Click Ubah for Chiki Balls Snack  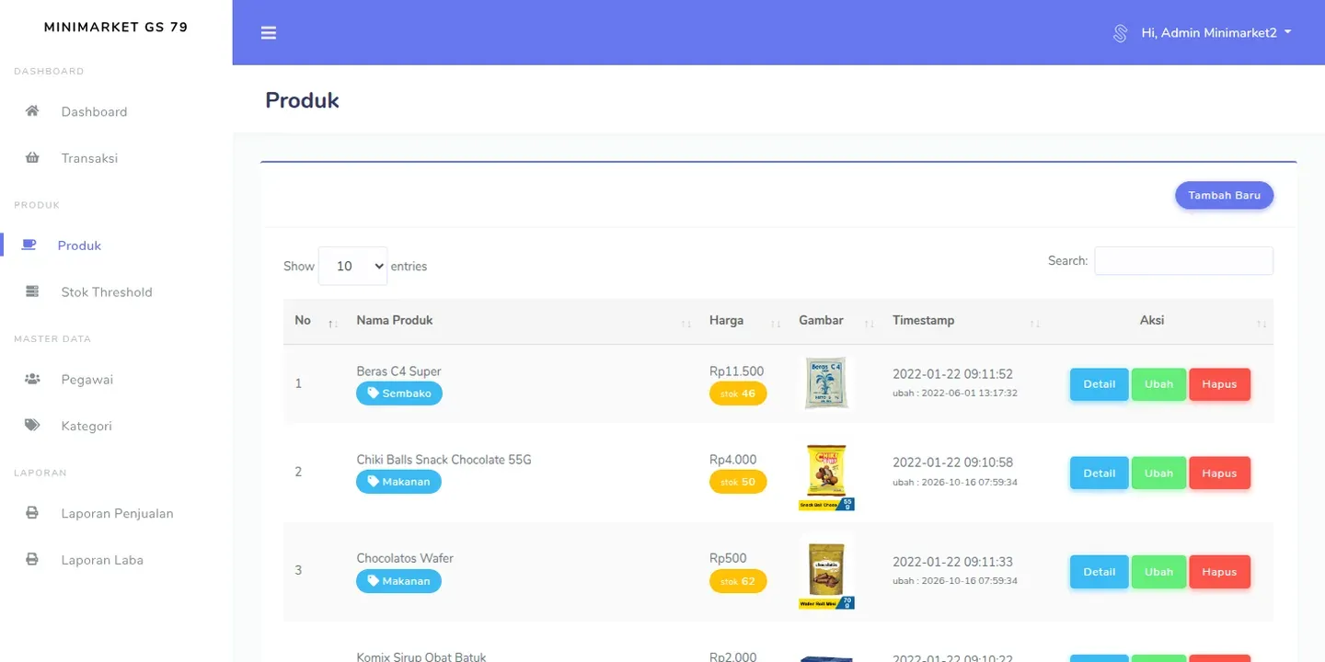click(x=1158, y=474)
